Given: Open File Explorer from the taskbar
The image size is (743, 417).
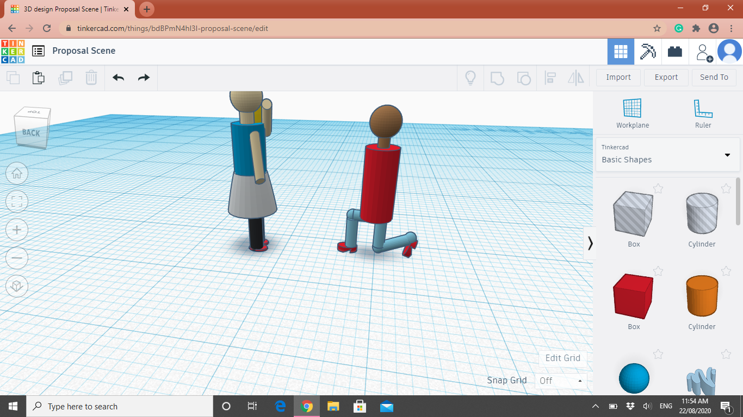Looking at the screenshot, I should click(x=333, y=406).
